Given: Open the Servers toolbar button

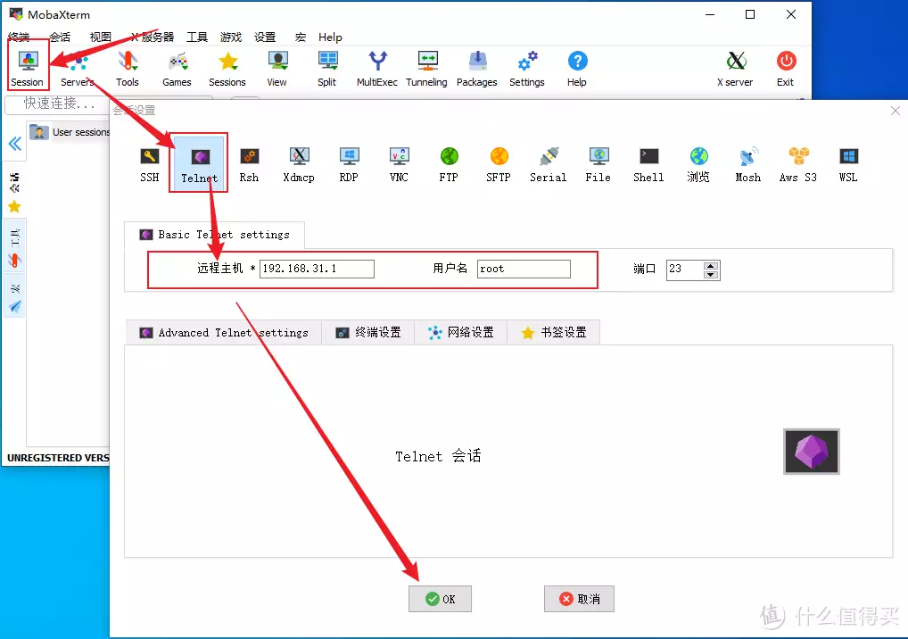Looking at the screenshot, I should click(77, 69).
